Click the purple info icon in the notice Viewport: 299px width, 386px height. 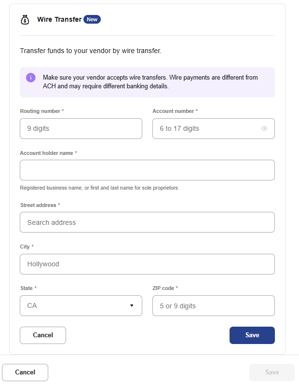click(31, 78)
